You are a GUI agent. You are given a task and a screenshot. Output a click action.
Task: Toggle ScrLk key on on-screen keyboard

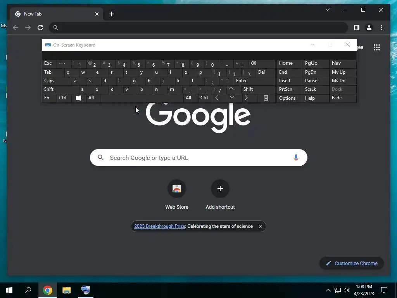tap(316, 89)
